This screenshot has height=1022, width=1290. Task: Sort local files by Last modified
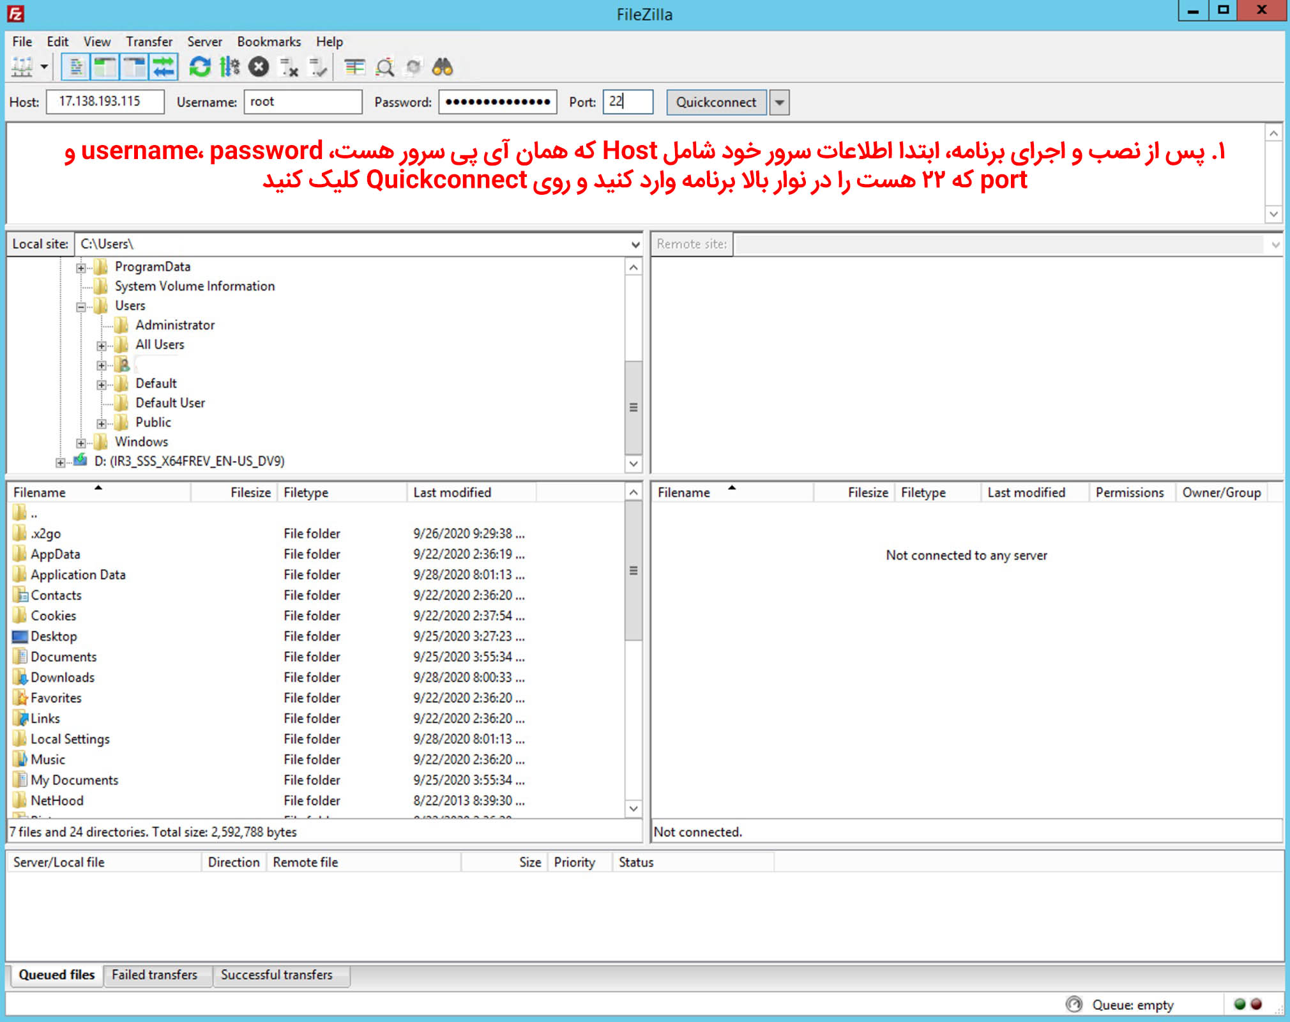(452, 492)
